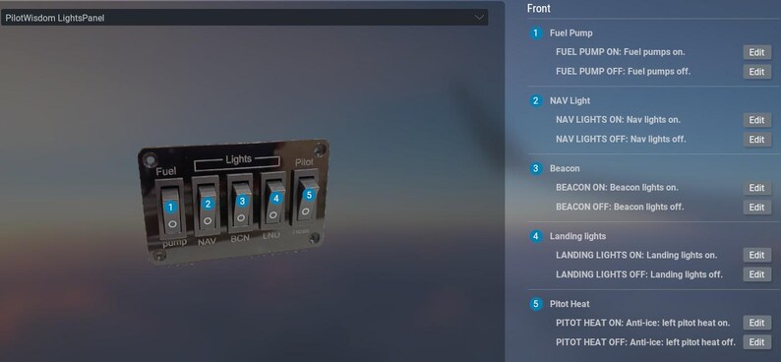Edit the PITOT HEAT ON binding

point(757,323)
